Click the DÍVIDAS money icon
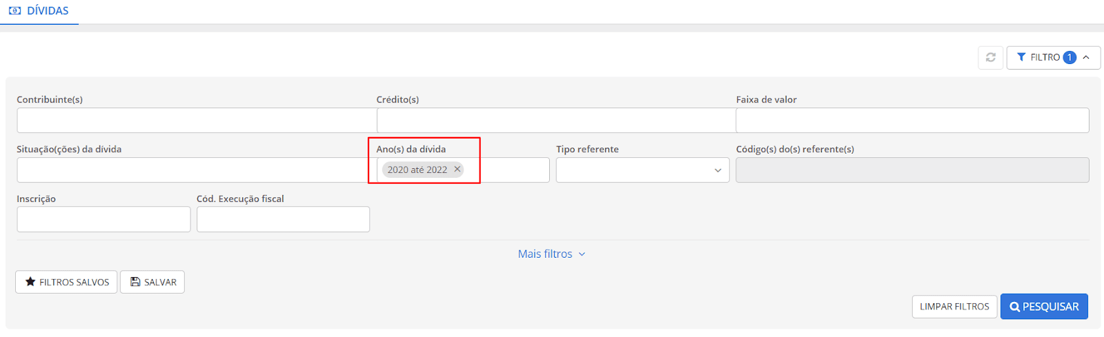 [x=15, y=11]
